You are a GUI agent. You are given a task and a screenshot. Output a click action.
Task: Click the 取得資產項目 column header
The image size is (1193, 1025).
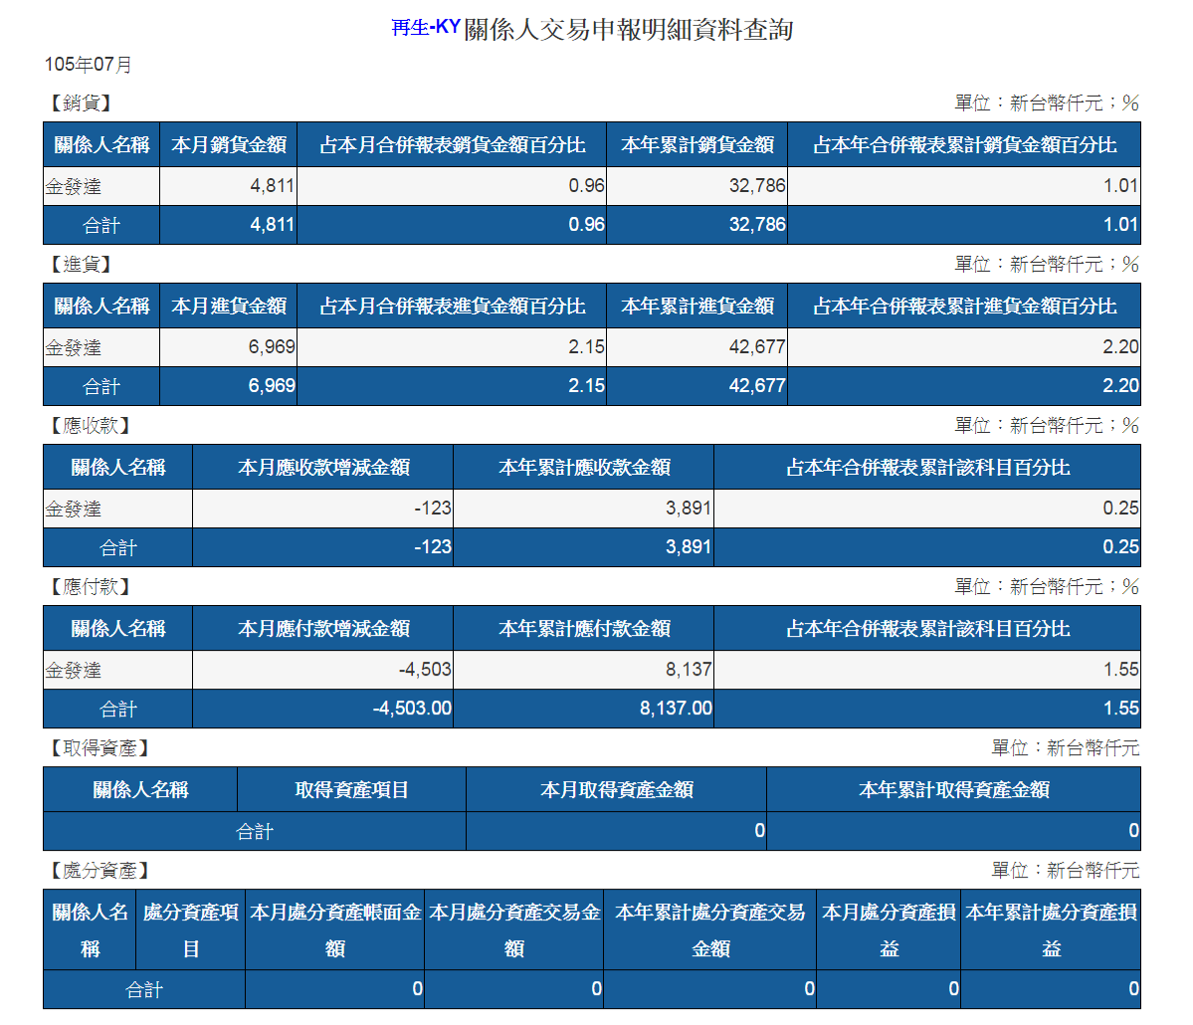pyautogui.click(x=351, y=790)
